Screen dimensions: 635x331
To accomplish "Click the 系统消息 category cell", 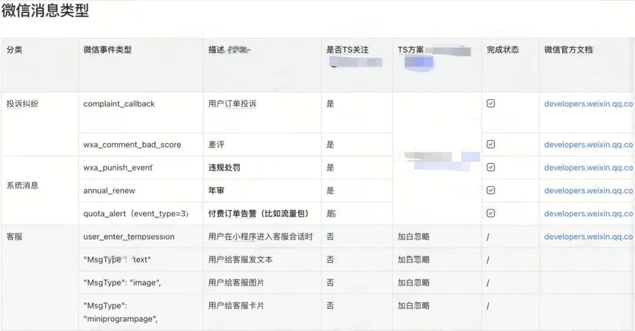I will point(40,190).
